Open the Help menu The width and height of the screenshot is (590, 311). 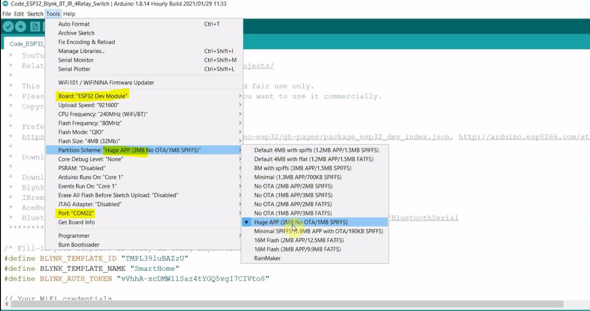(x=69, y=14)
